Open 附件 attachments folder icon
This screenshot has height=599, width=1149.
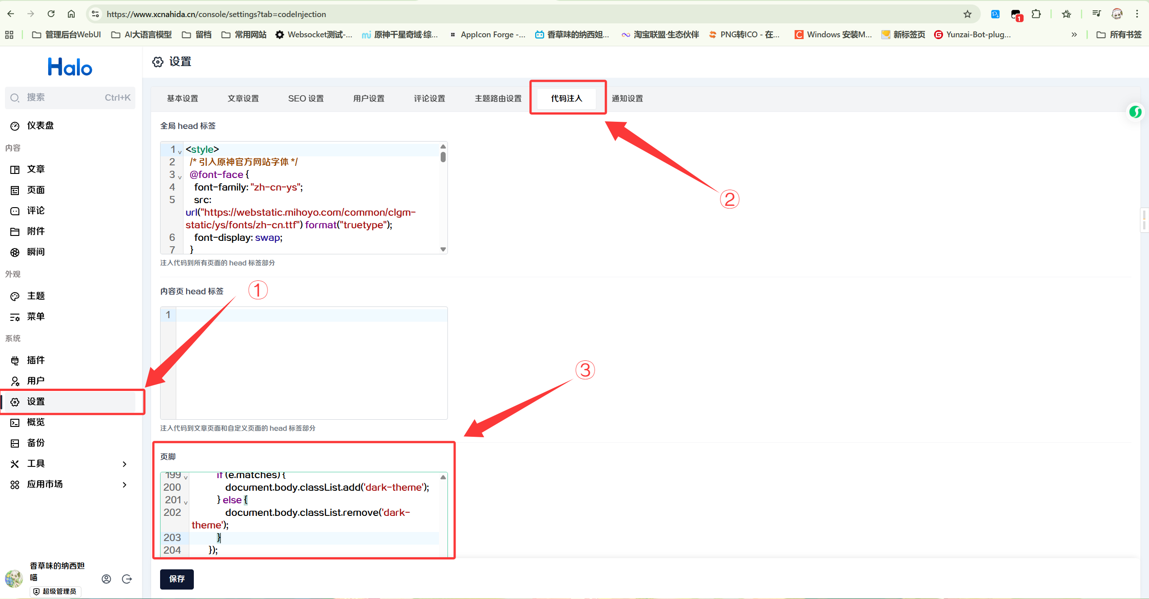[15, 232]
